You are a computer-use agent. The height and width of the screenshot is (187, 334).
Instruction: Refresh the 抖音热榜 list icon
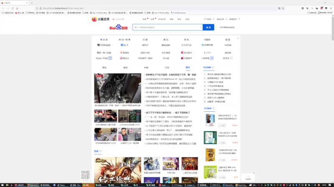tap(213, 67)
